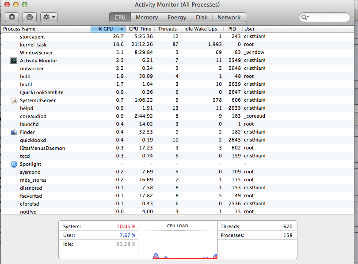Sort by Threads column header
The height and width of the screenshot is (264, 358).
tap(168, 29)
